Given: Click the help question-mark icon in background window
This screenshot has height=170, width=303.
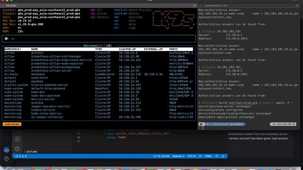Looking at the screenshot, I should (x=6, y=159).
